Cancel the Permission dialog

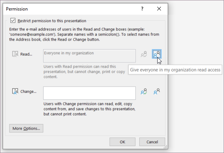pos(152,142)
